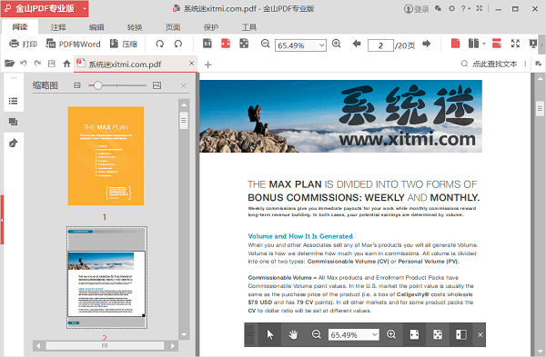Zoom in using top toolbar plus magnifier
Viewport: 546px width, 357px height.
pos(337,44)
